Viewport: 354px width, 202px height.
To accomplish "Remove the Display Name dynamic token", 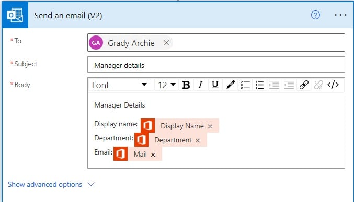I will click(210, 126).
